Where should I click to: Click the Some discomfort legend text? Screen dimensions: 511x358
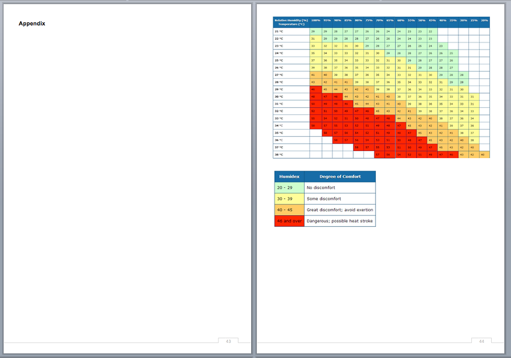coord(324,199)
